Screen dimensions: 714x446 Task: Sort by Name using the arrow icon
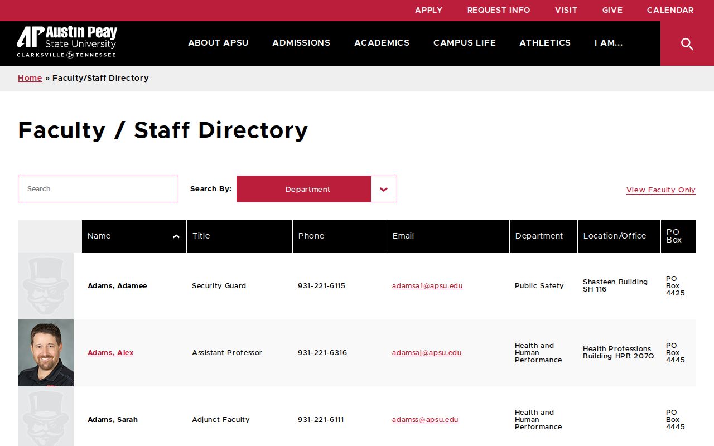pos(176,236)
